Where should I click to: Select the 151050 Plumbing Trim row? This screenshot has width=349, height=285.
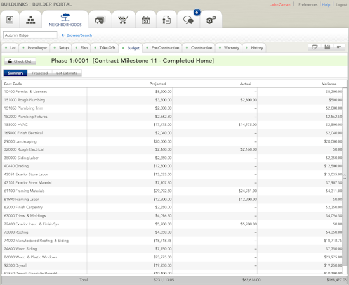coord(172,108)
